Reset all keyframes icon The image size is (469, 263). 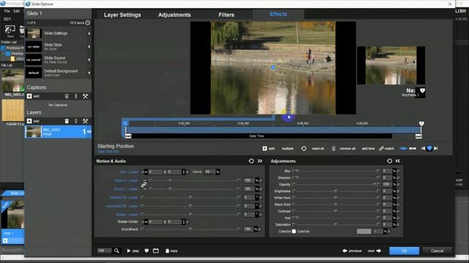pyautogui.click(x=303, y=148)
